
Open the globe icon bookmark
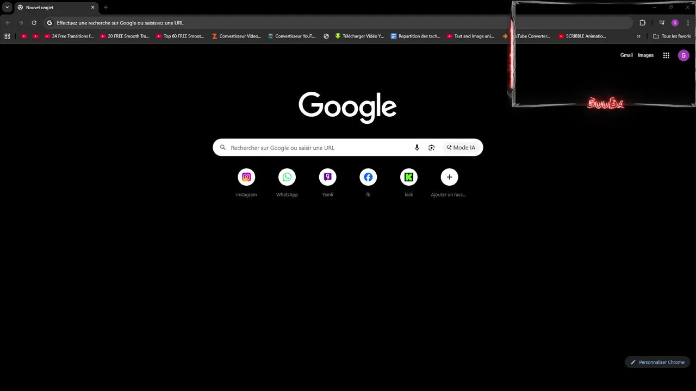point(326,36)
